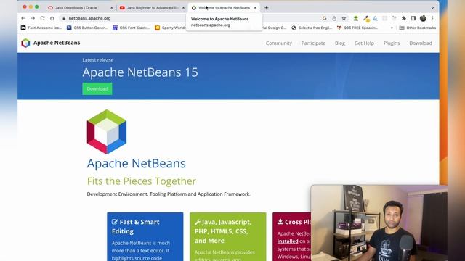The height and width of the screenshot is (261, 465).
Task: Click the padlock site info icon
Action: [64, 18]
